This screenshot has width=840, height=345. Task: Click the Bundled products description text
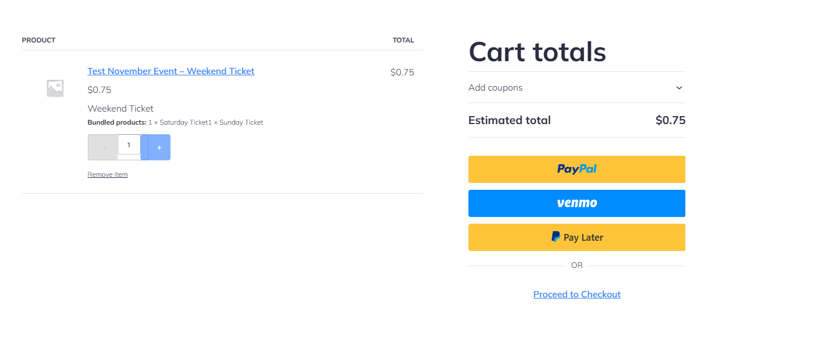coord(175,122)
